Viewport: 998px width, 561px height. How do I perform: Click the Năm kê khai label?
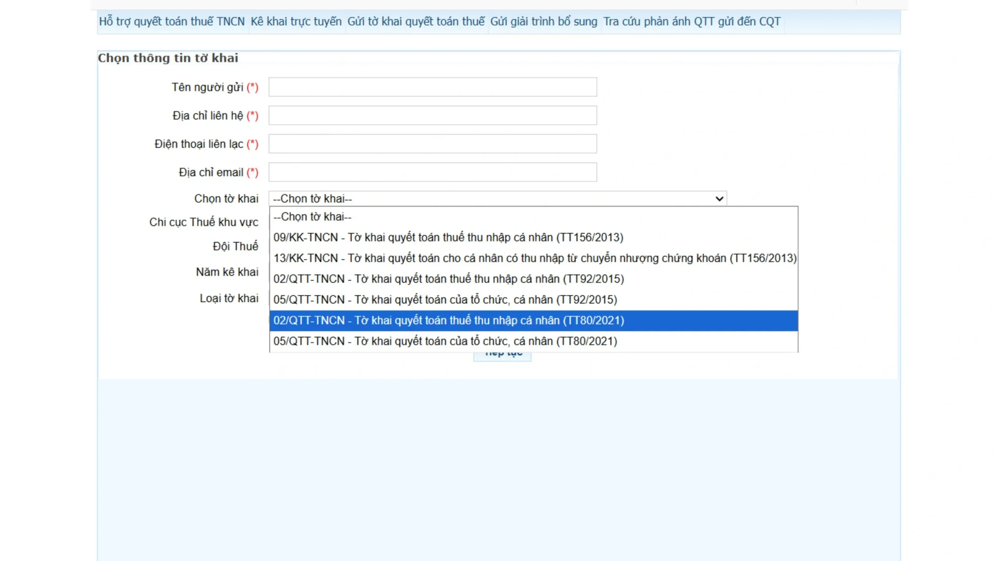pos(227,272)
